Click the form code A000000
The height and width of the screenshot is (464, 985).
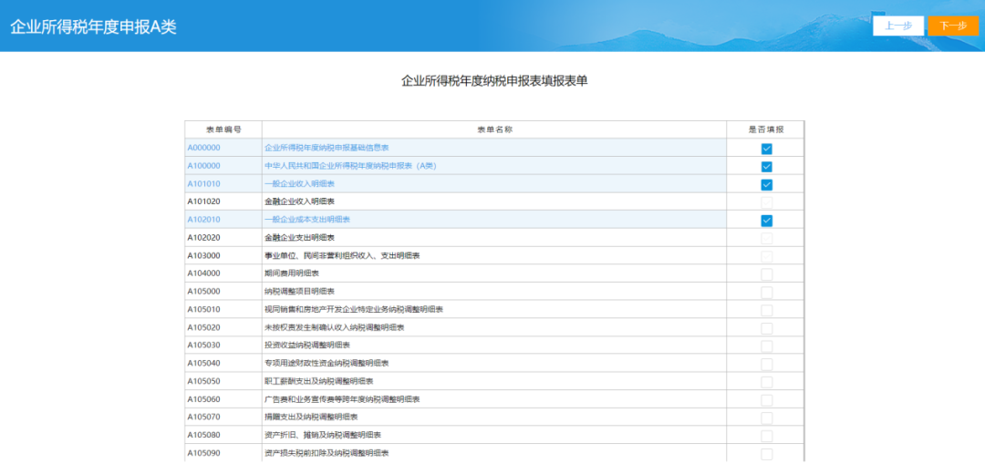pos(203,148)
